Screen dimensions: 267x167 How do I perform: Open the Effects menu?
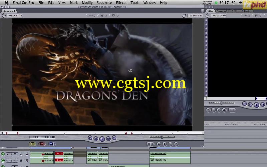click(x=121, y=3)
